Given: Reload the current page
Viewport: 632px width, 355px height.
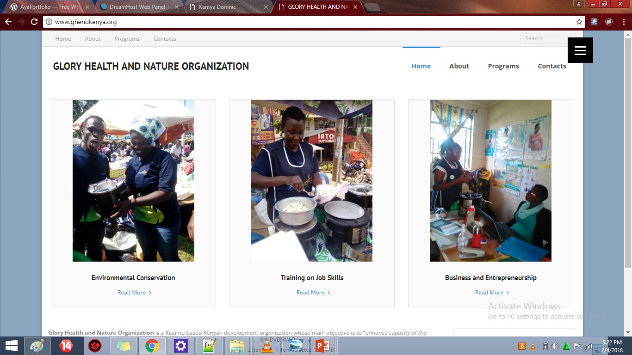Looking at the screenshot, I should tap(34, 22).
